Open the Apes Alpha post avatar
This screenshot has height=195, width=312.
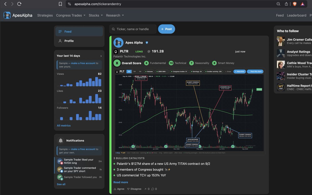tap(118, 43)
